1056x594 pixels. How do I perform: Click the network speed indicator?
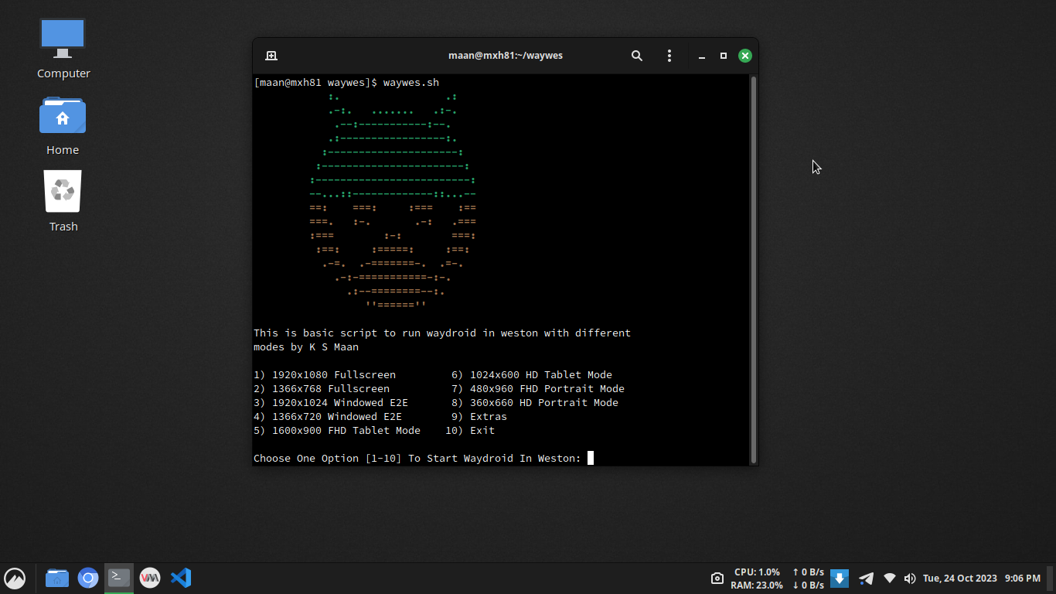(x=808, y=579)
